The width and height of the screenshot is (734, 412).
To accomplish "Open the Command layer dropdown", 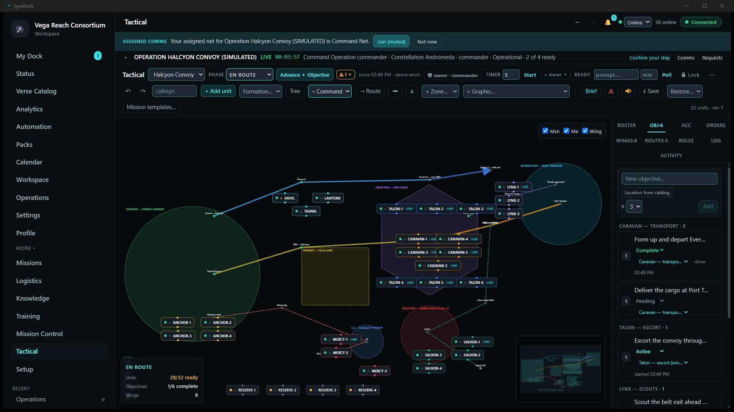I will pos(330,91).
